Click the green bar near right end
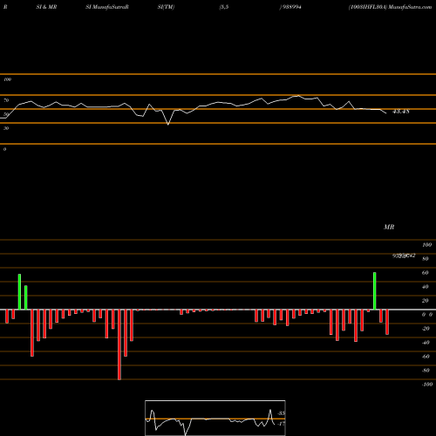This screenshot has width=436, height=436. click(x=375, y=291)
